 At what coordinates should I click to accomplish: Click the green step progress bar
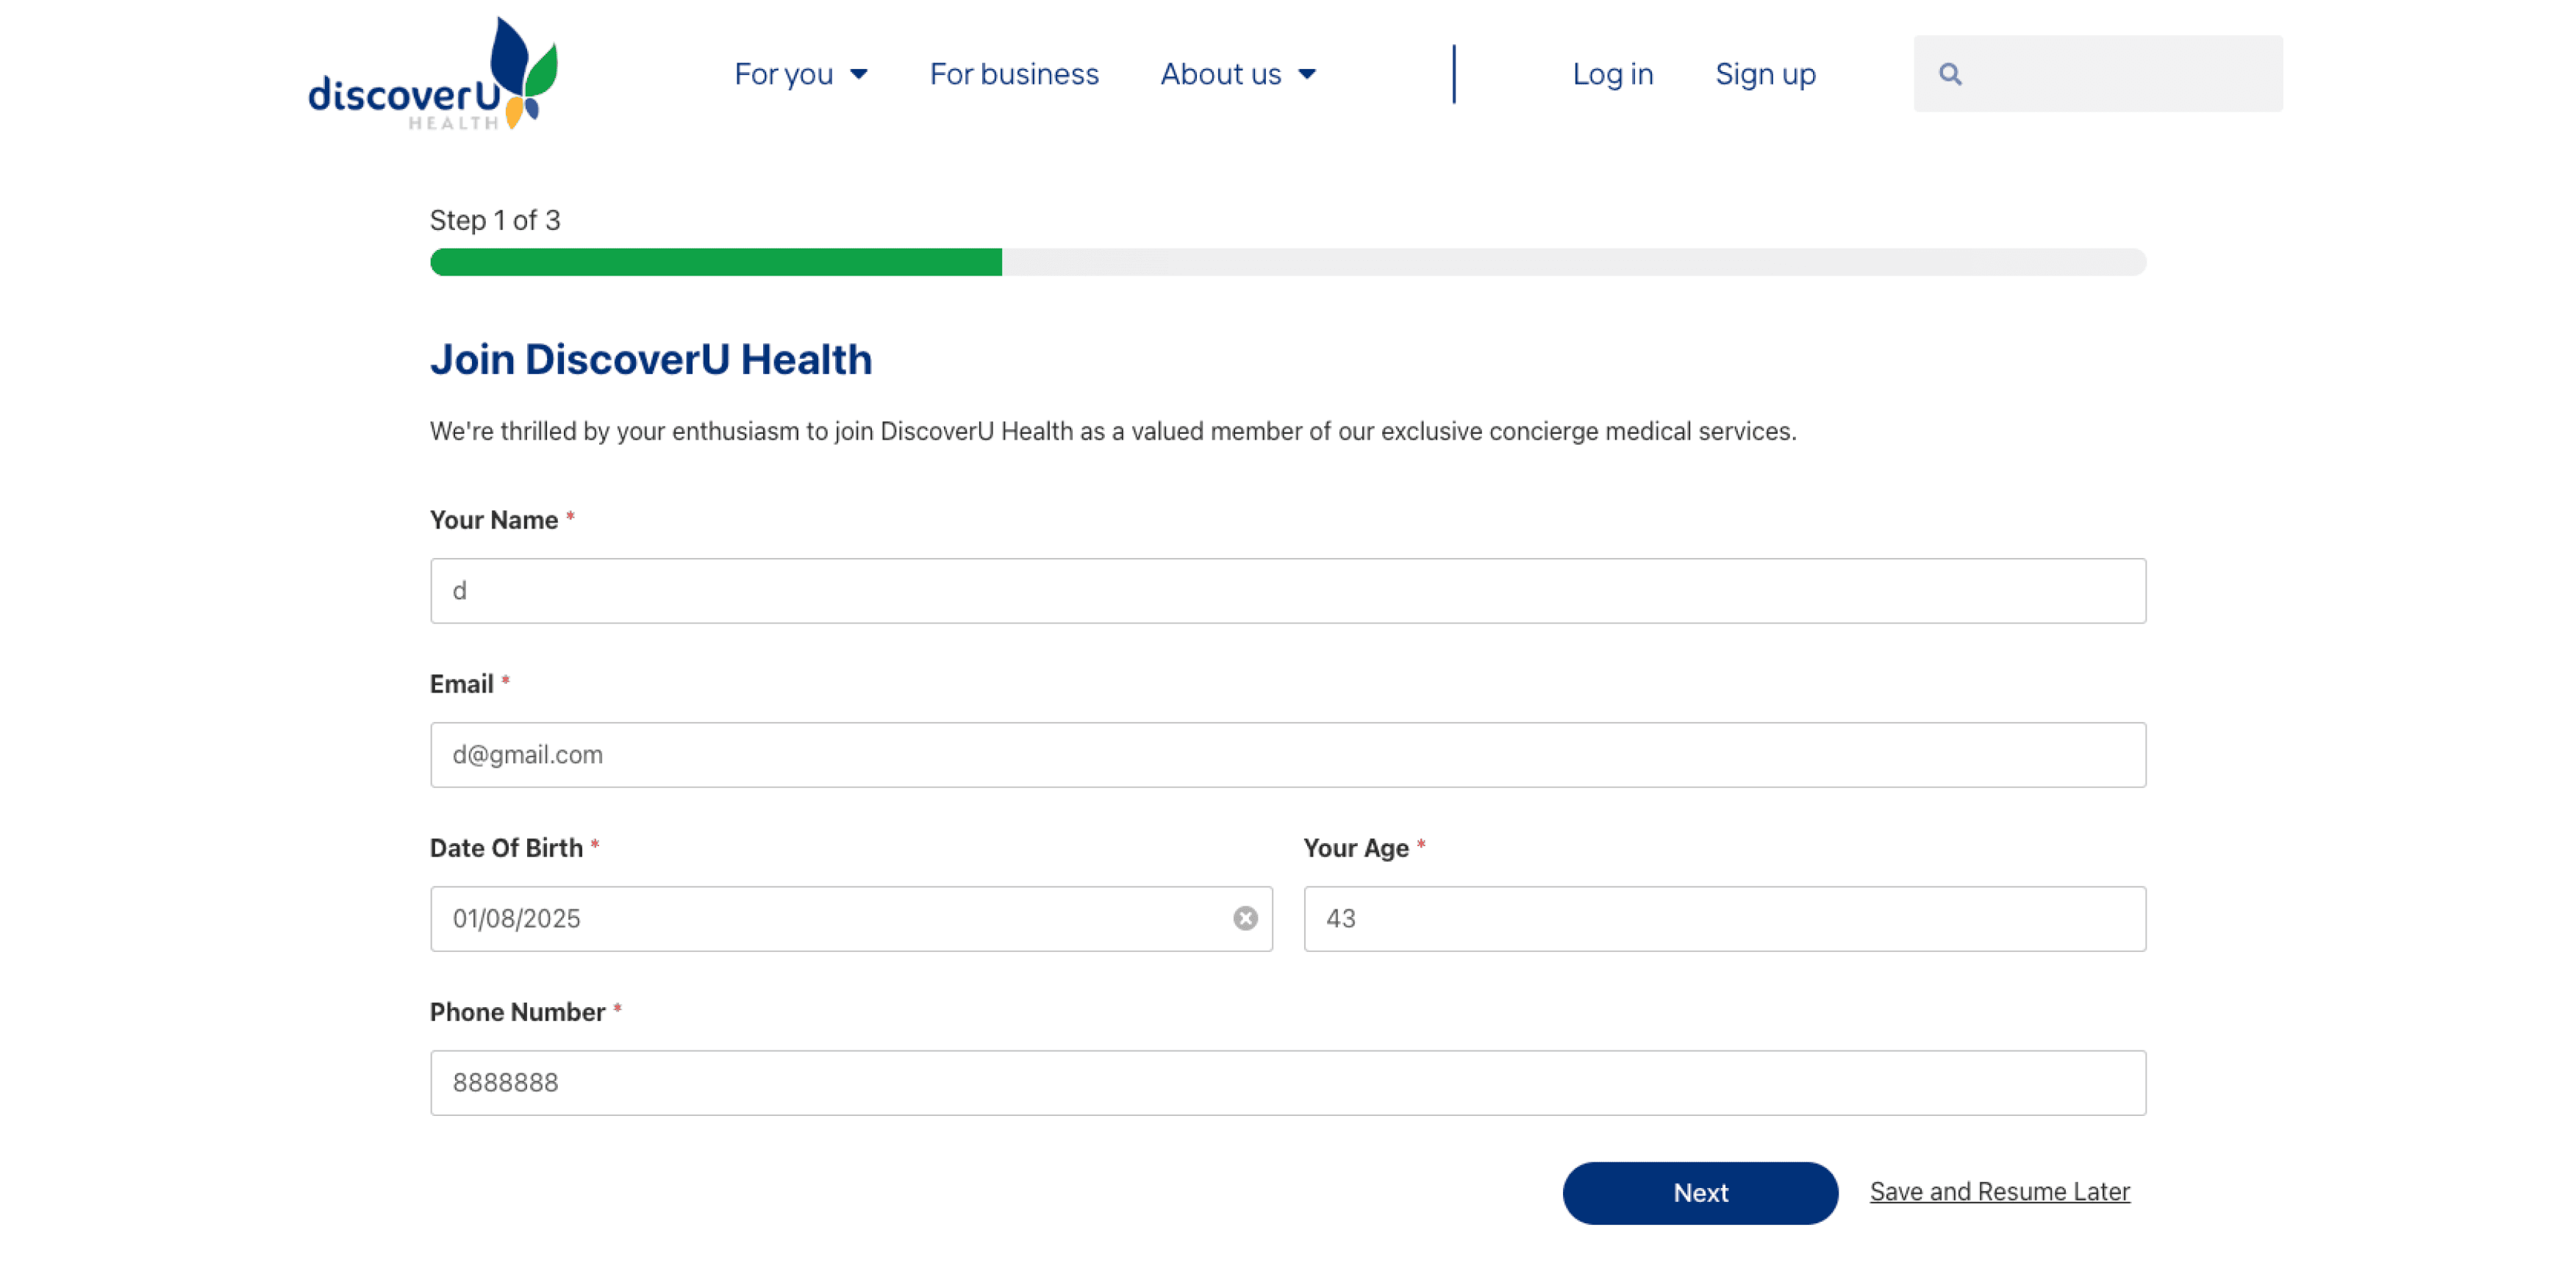click(x=716, y=262)
